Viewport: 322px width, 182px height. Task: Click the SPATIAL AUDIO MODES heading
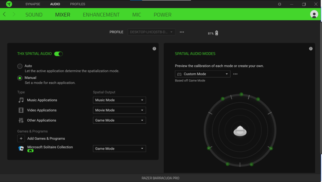(195, 53)
